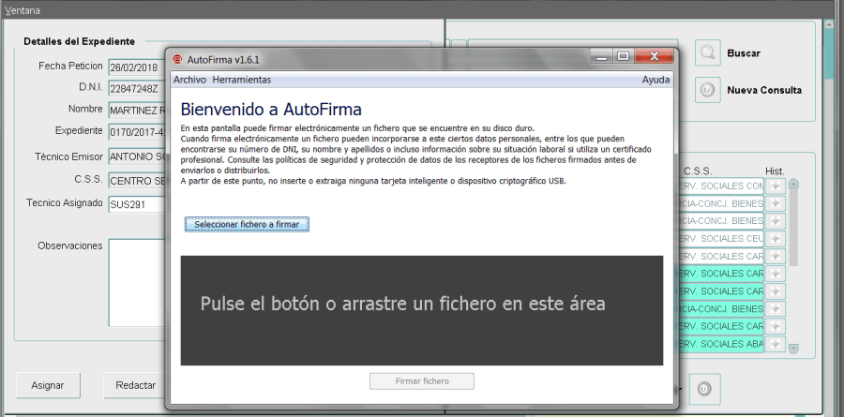This screenshot has width=844, height=417.
Task: Open the Ayuda menu in AutoFirma
Action: click(x=656, y=81)
